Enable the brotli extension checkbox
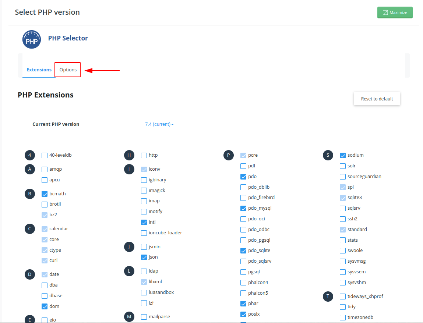 pyautogui.click(x=45, y=205)
